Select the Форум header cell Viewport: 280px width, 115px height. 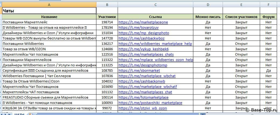point(268,17)
